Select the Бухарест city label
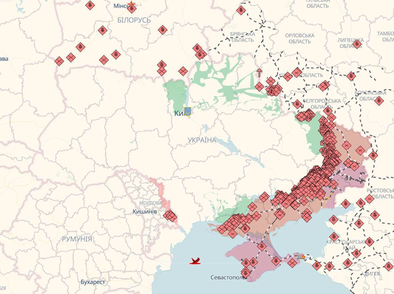 [x=93, y=282]
